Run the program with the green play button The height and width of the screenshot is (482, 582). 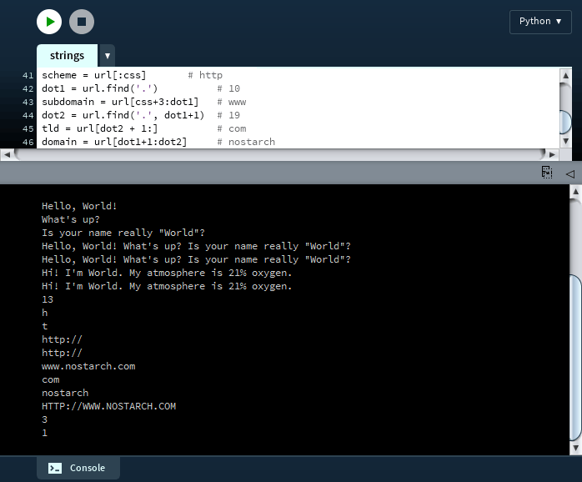click(49, 22)
